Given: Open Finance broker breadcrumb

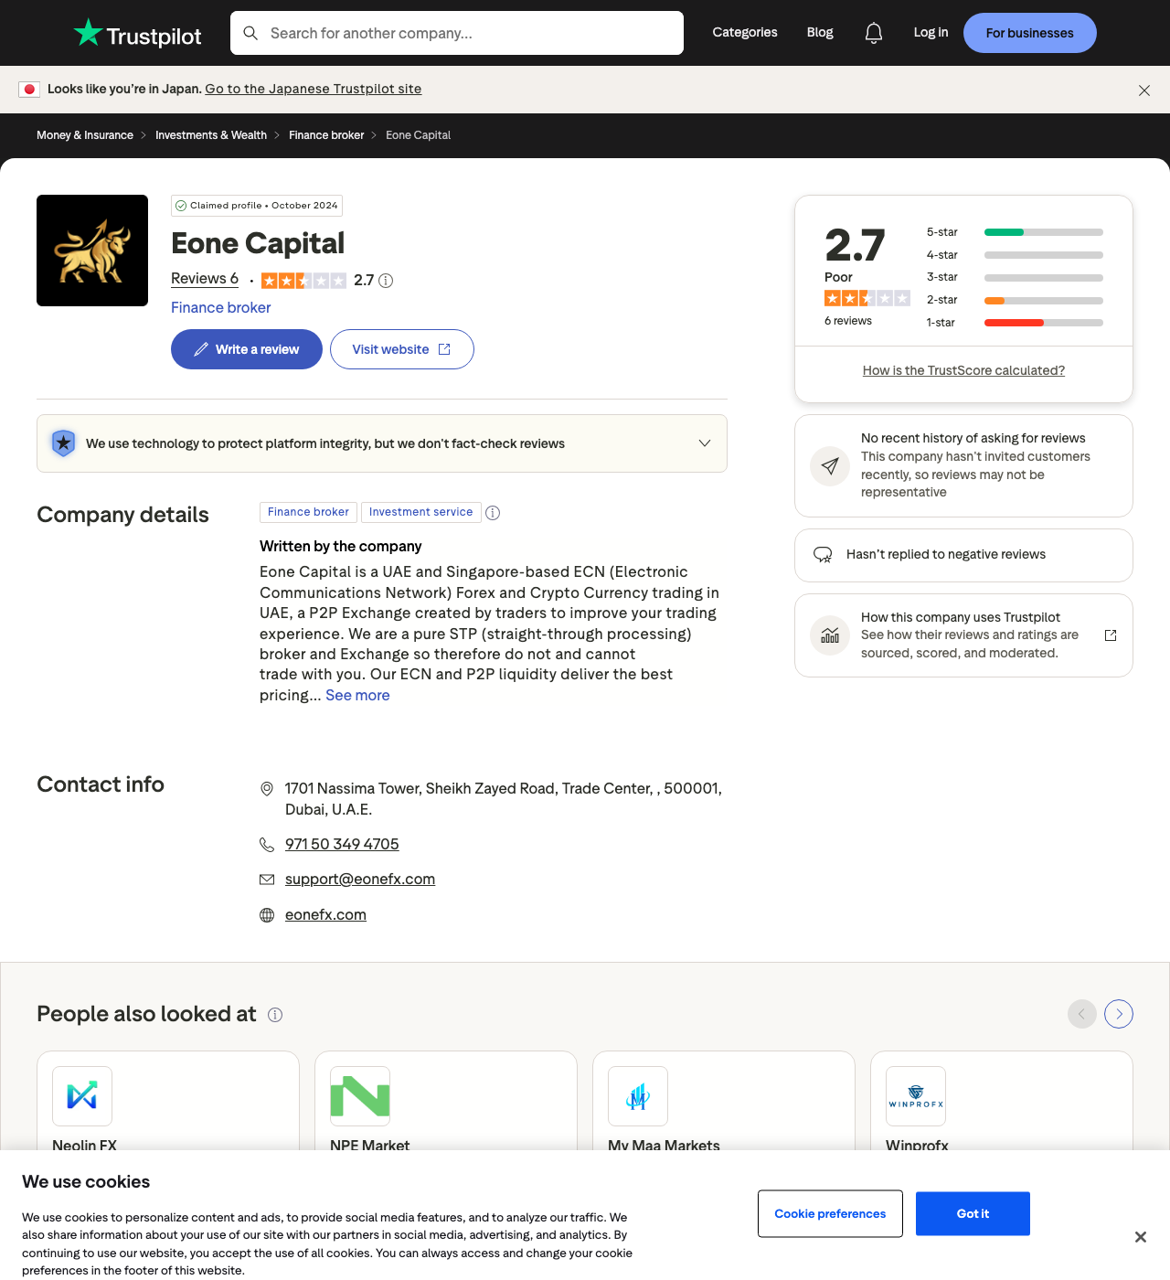Looking at the screenshot, I should pos(326,135).
